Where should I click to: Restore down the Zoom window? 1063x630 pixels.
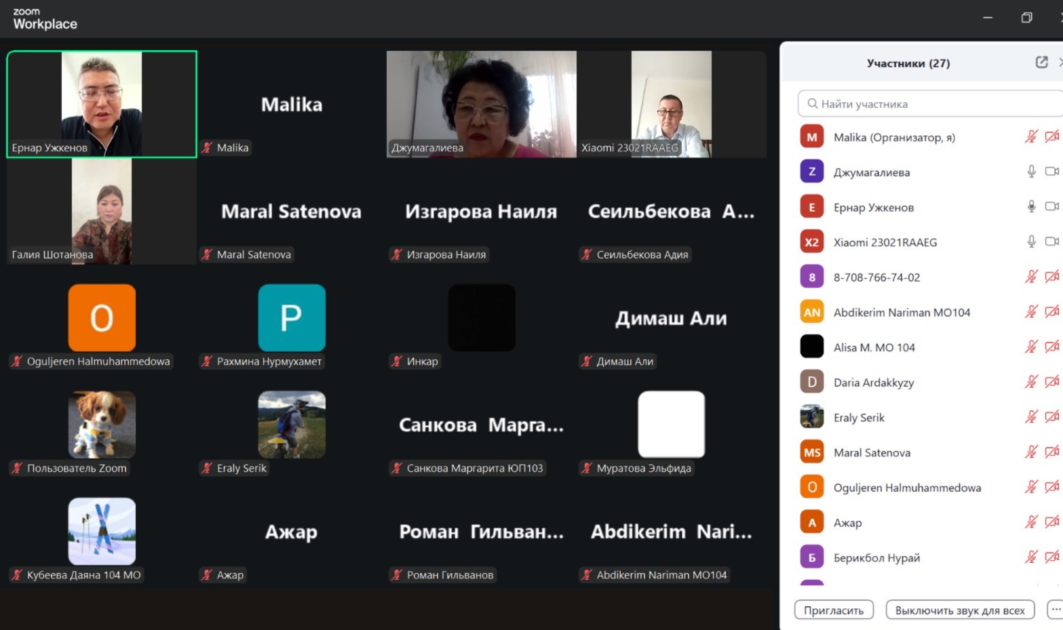[1026, 18]
